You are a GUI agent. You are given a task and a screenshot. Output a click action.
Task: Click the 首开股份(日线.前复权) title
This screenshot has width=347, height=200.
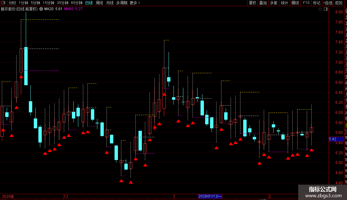[19, 9]
